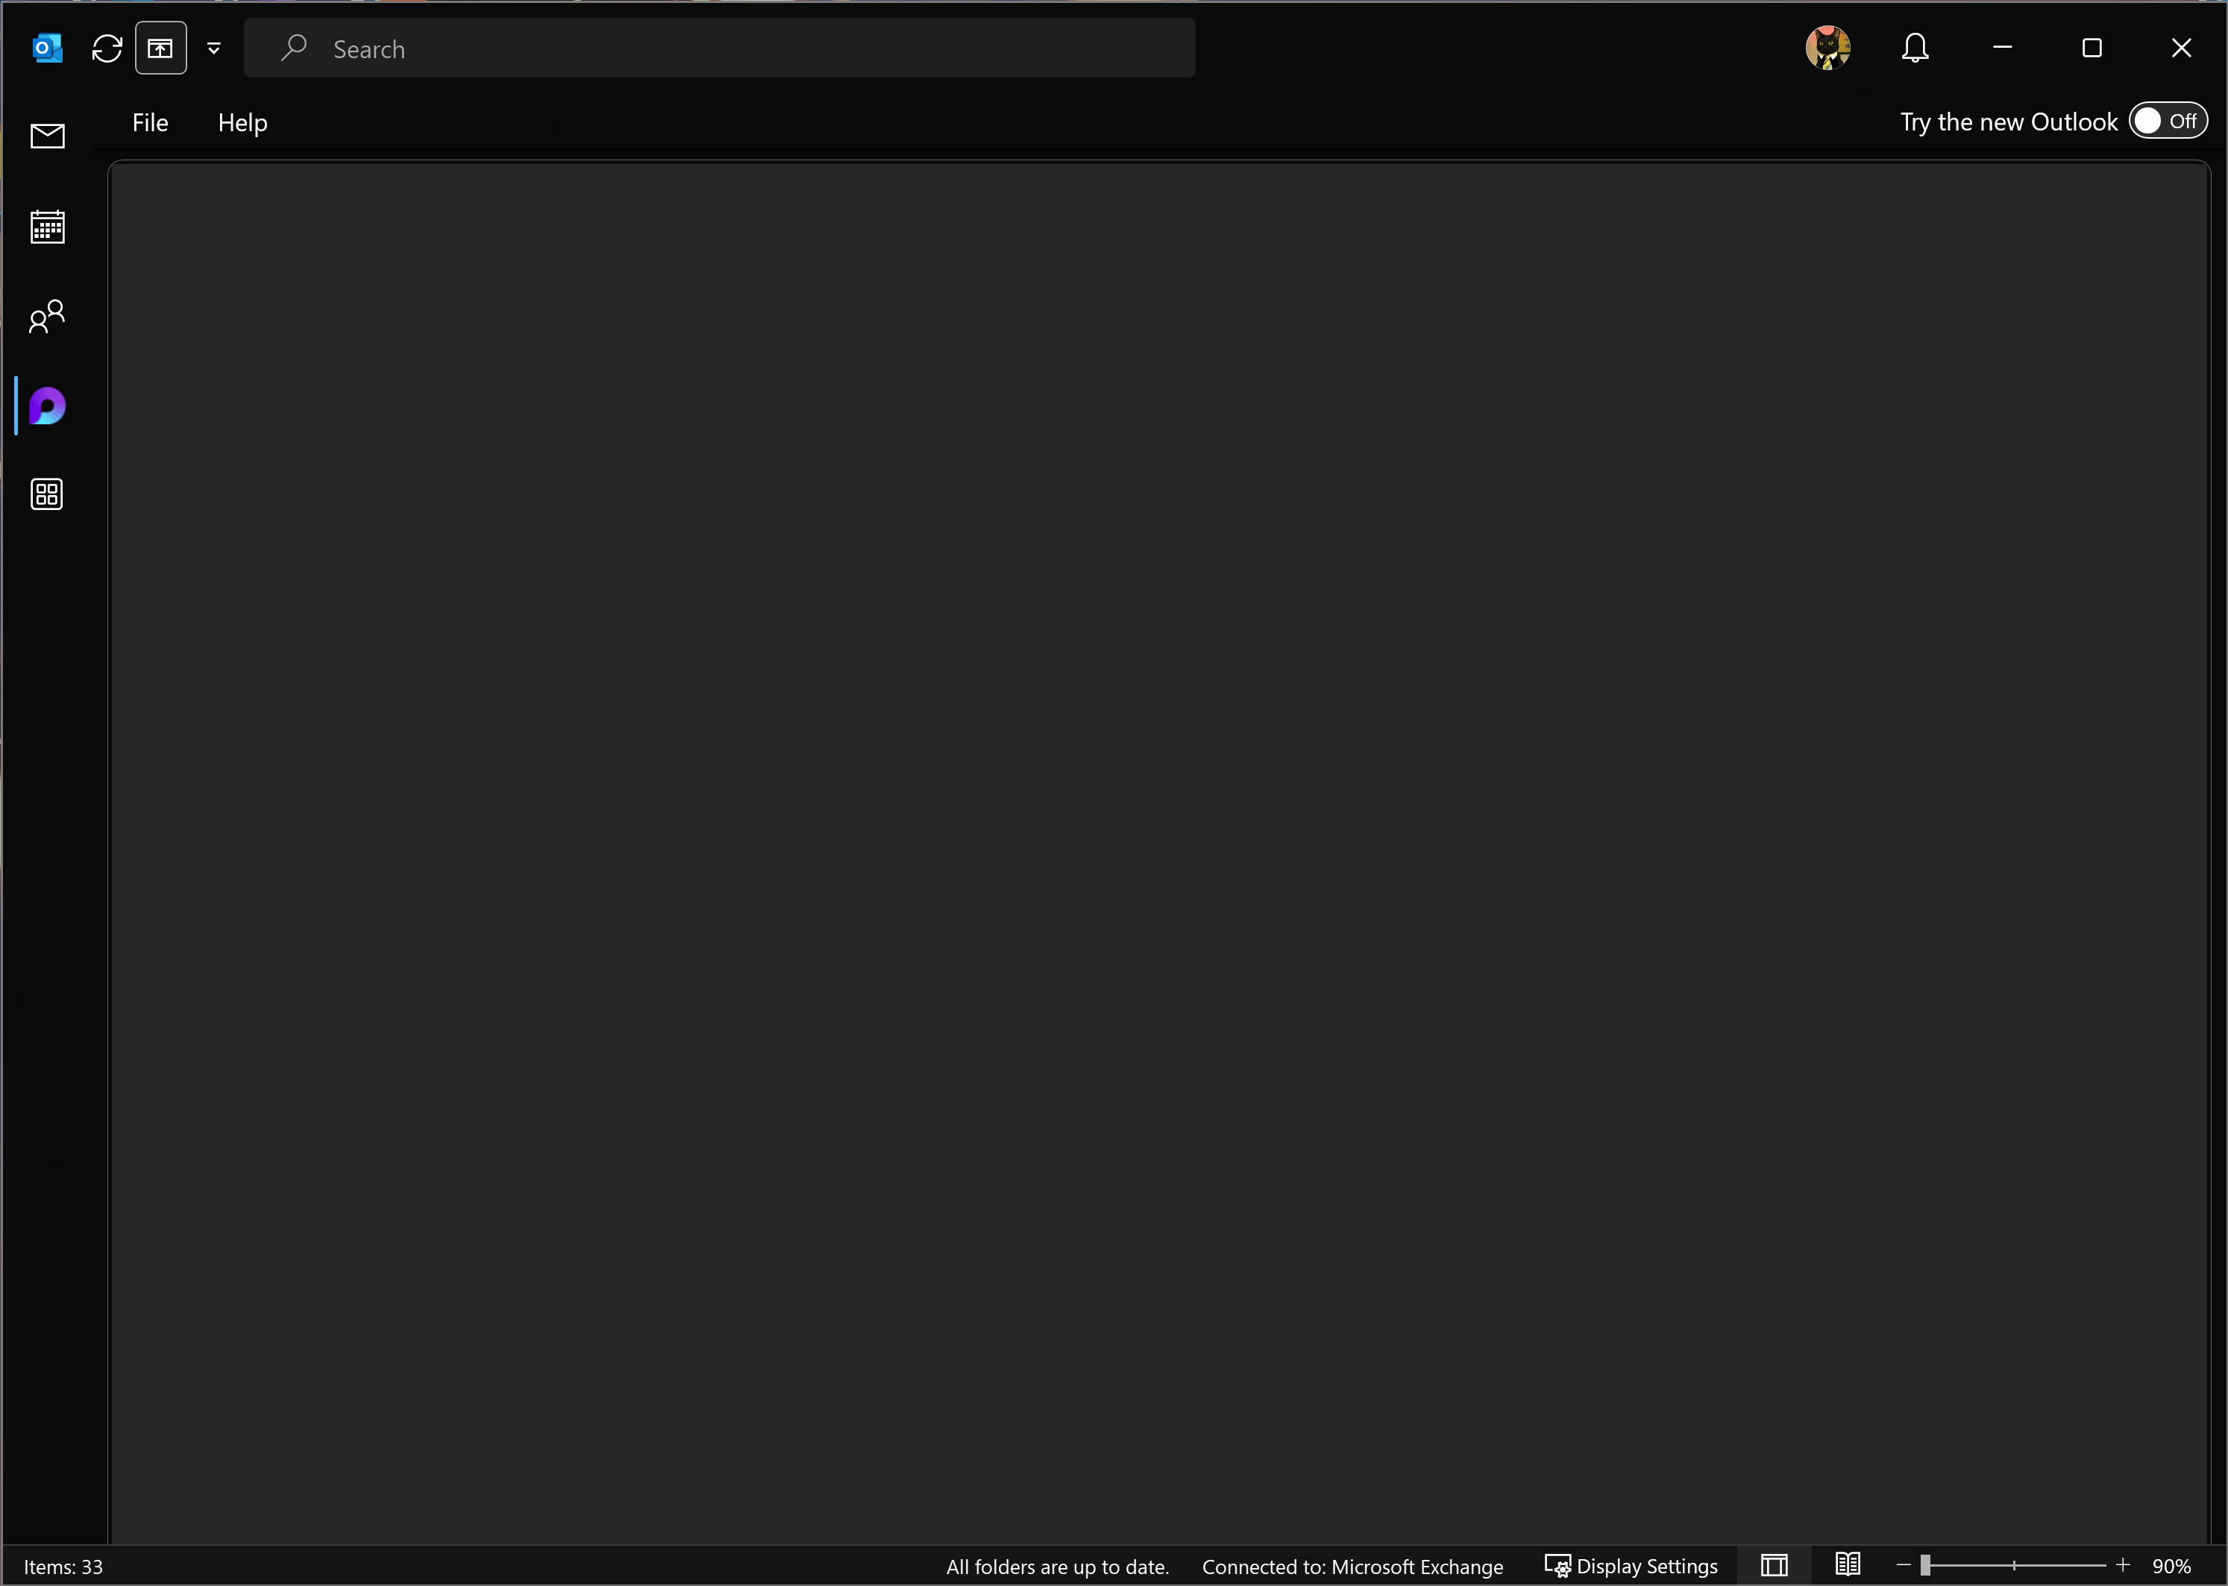This screenshot has height=1586, width=2228.
Task: Open the account profile picture menu
Action: [x=1827, y=48]
